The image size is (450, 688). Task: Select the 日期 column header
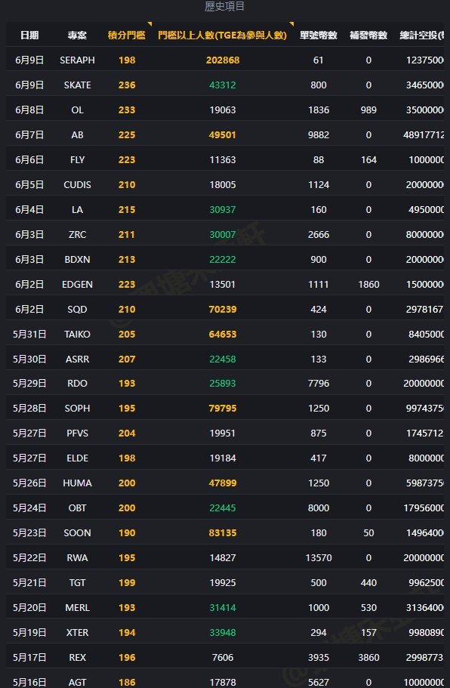click(x=30, y=35)
